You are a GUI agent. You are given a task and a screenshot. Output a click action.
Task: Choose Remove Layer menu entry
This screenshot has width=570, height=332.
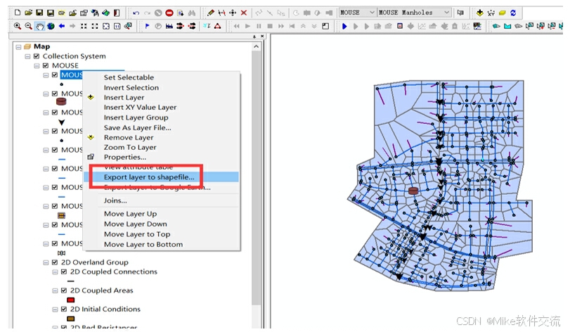click(129, 137)
